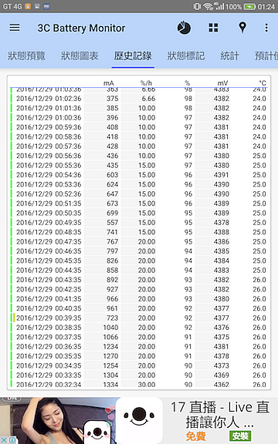
Task: Tap the battery icon in status bar
Action: (x=249, y=6)
